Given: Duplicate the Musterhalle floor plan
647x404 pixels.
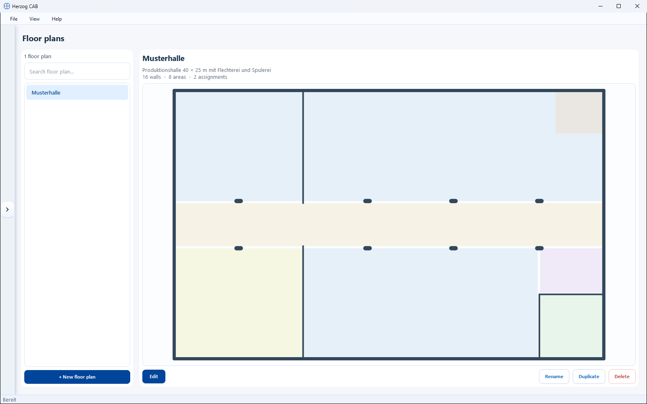Looking at the screenshot, I should (589, 377).
